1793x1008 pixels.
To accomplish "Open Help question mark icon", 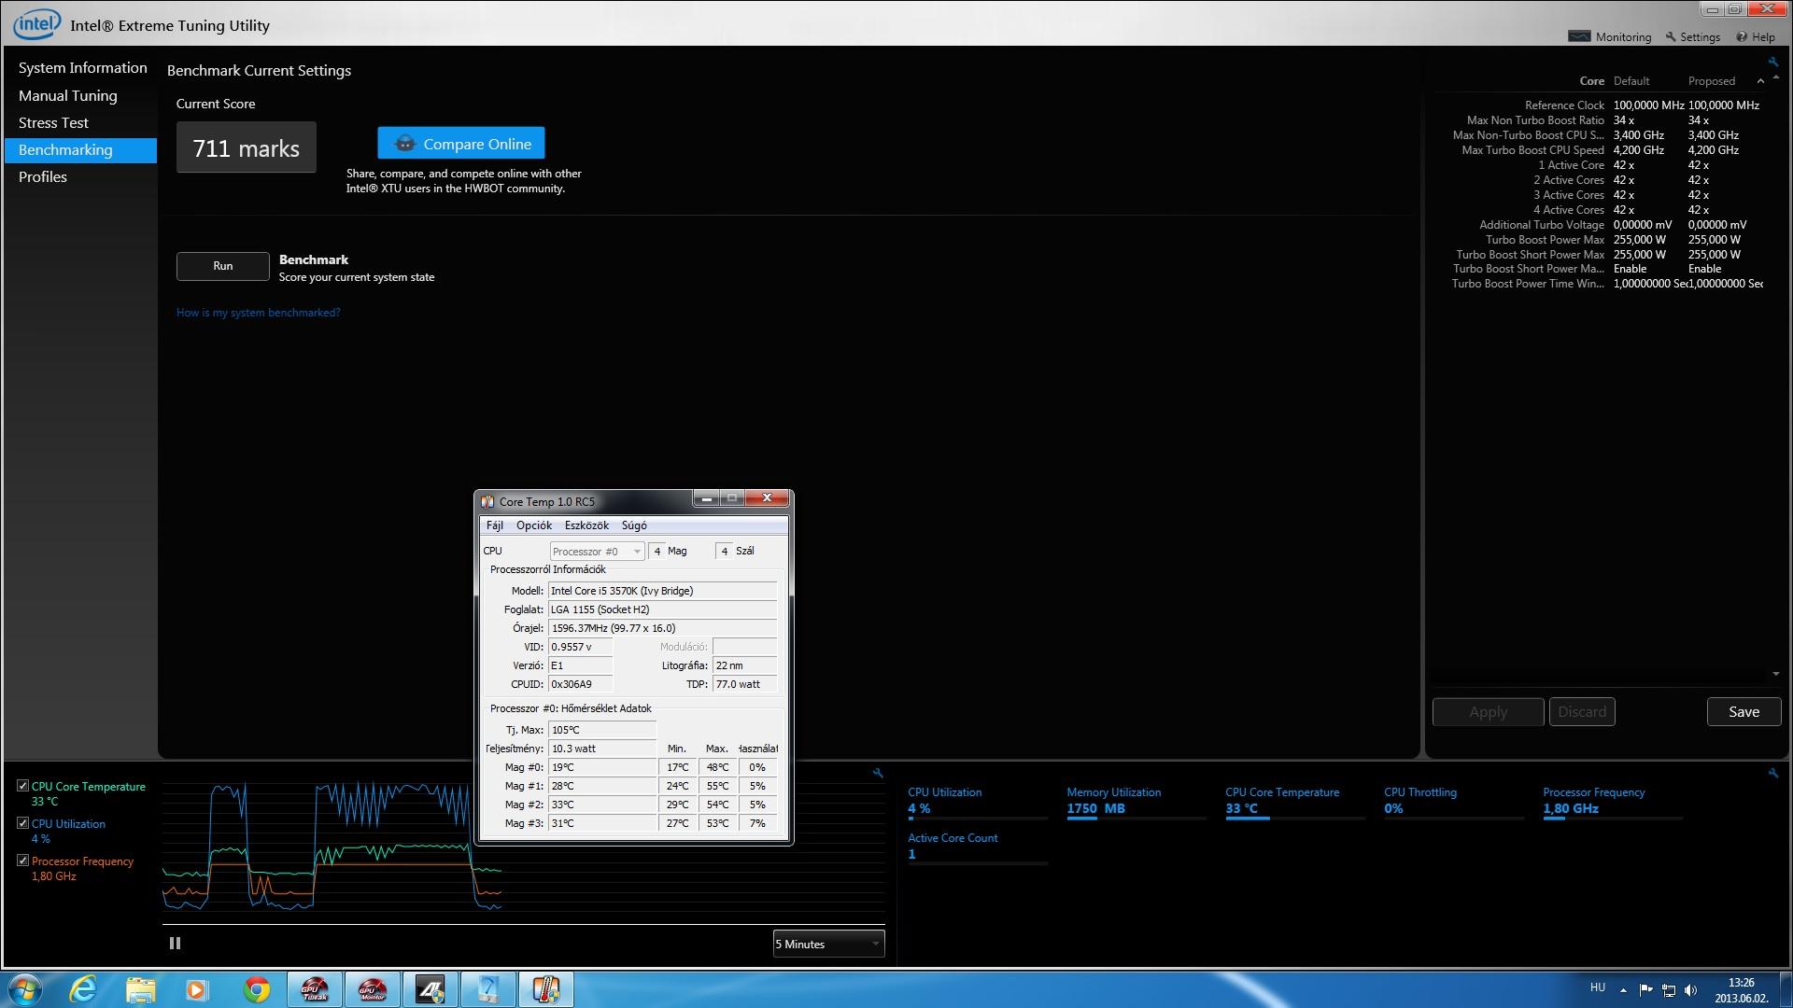I will click(x=1742, y=36).
